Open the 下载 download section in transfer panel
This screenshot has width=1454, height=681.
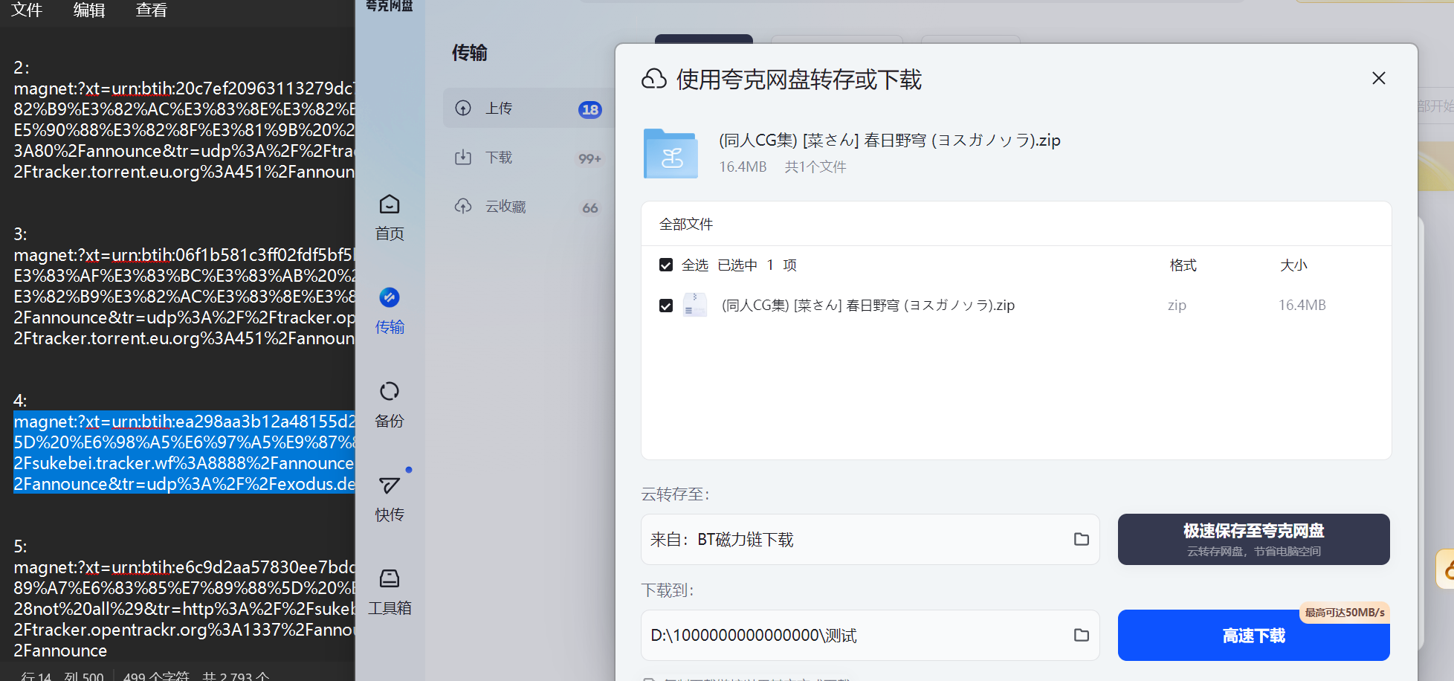point(498,158)
